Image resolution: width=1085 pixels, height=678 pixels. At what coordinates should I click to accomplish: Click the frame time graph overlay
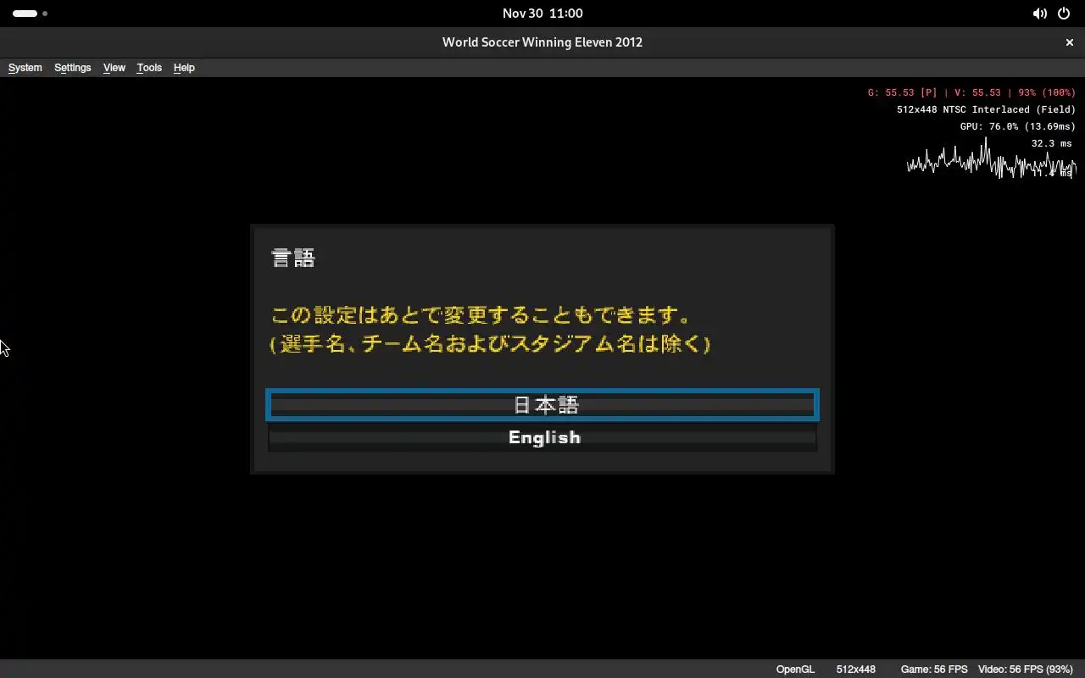[x=991, y=159]
